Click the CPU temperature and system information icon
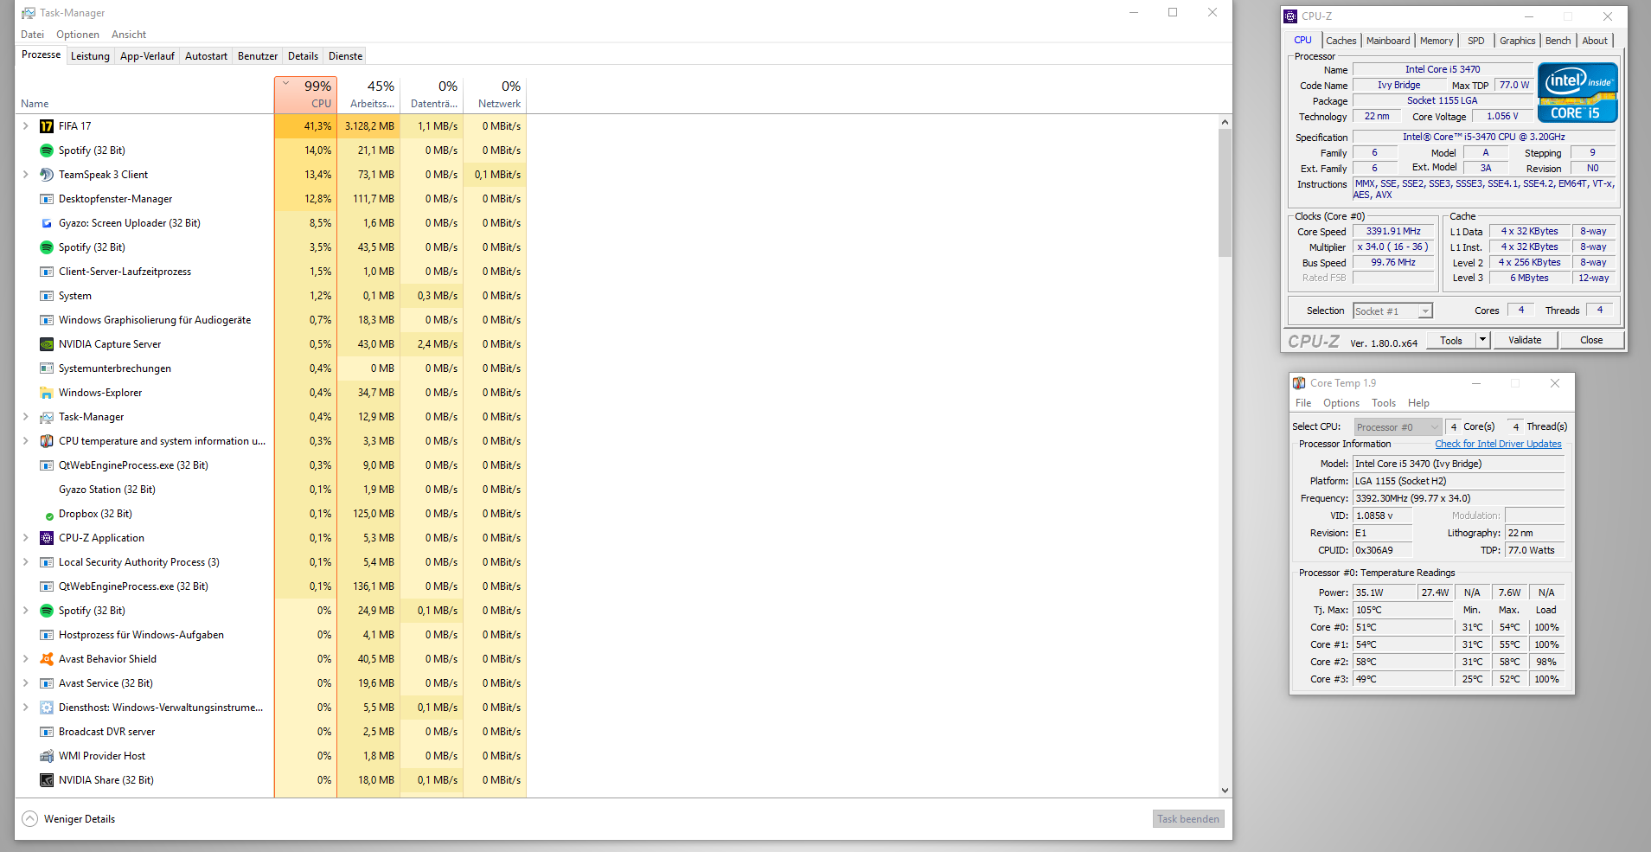This screenshot has height=852, width=1651. pyautogui.click(x=47, y=441)
